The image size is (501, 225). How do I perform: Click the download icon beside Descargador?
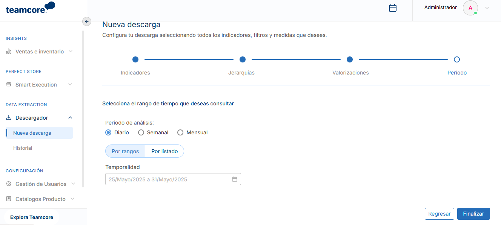(9, 118)
